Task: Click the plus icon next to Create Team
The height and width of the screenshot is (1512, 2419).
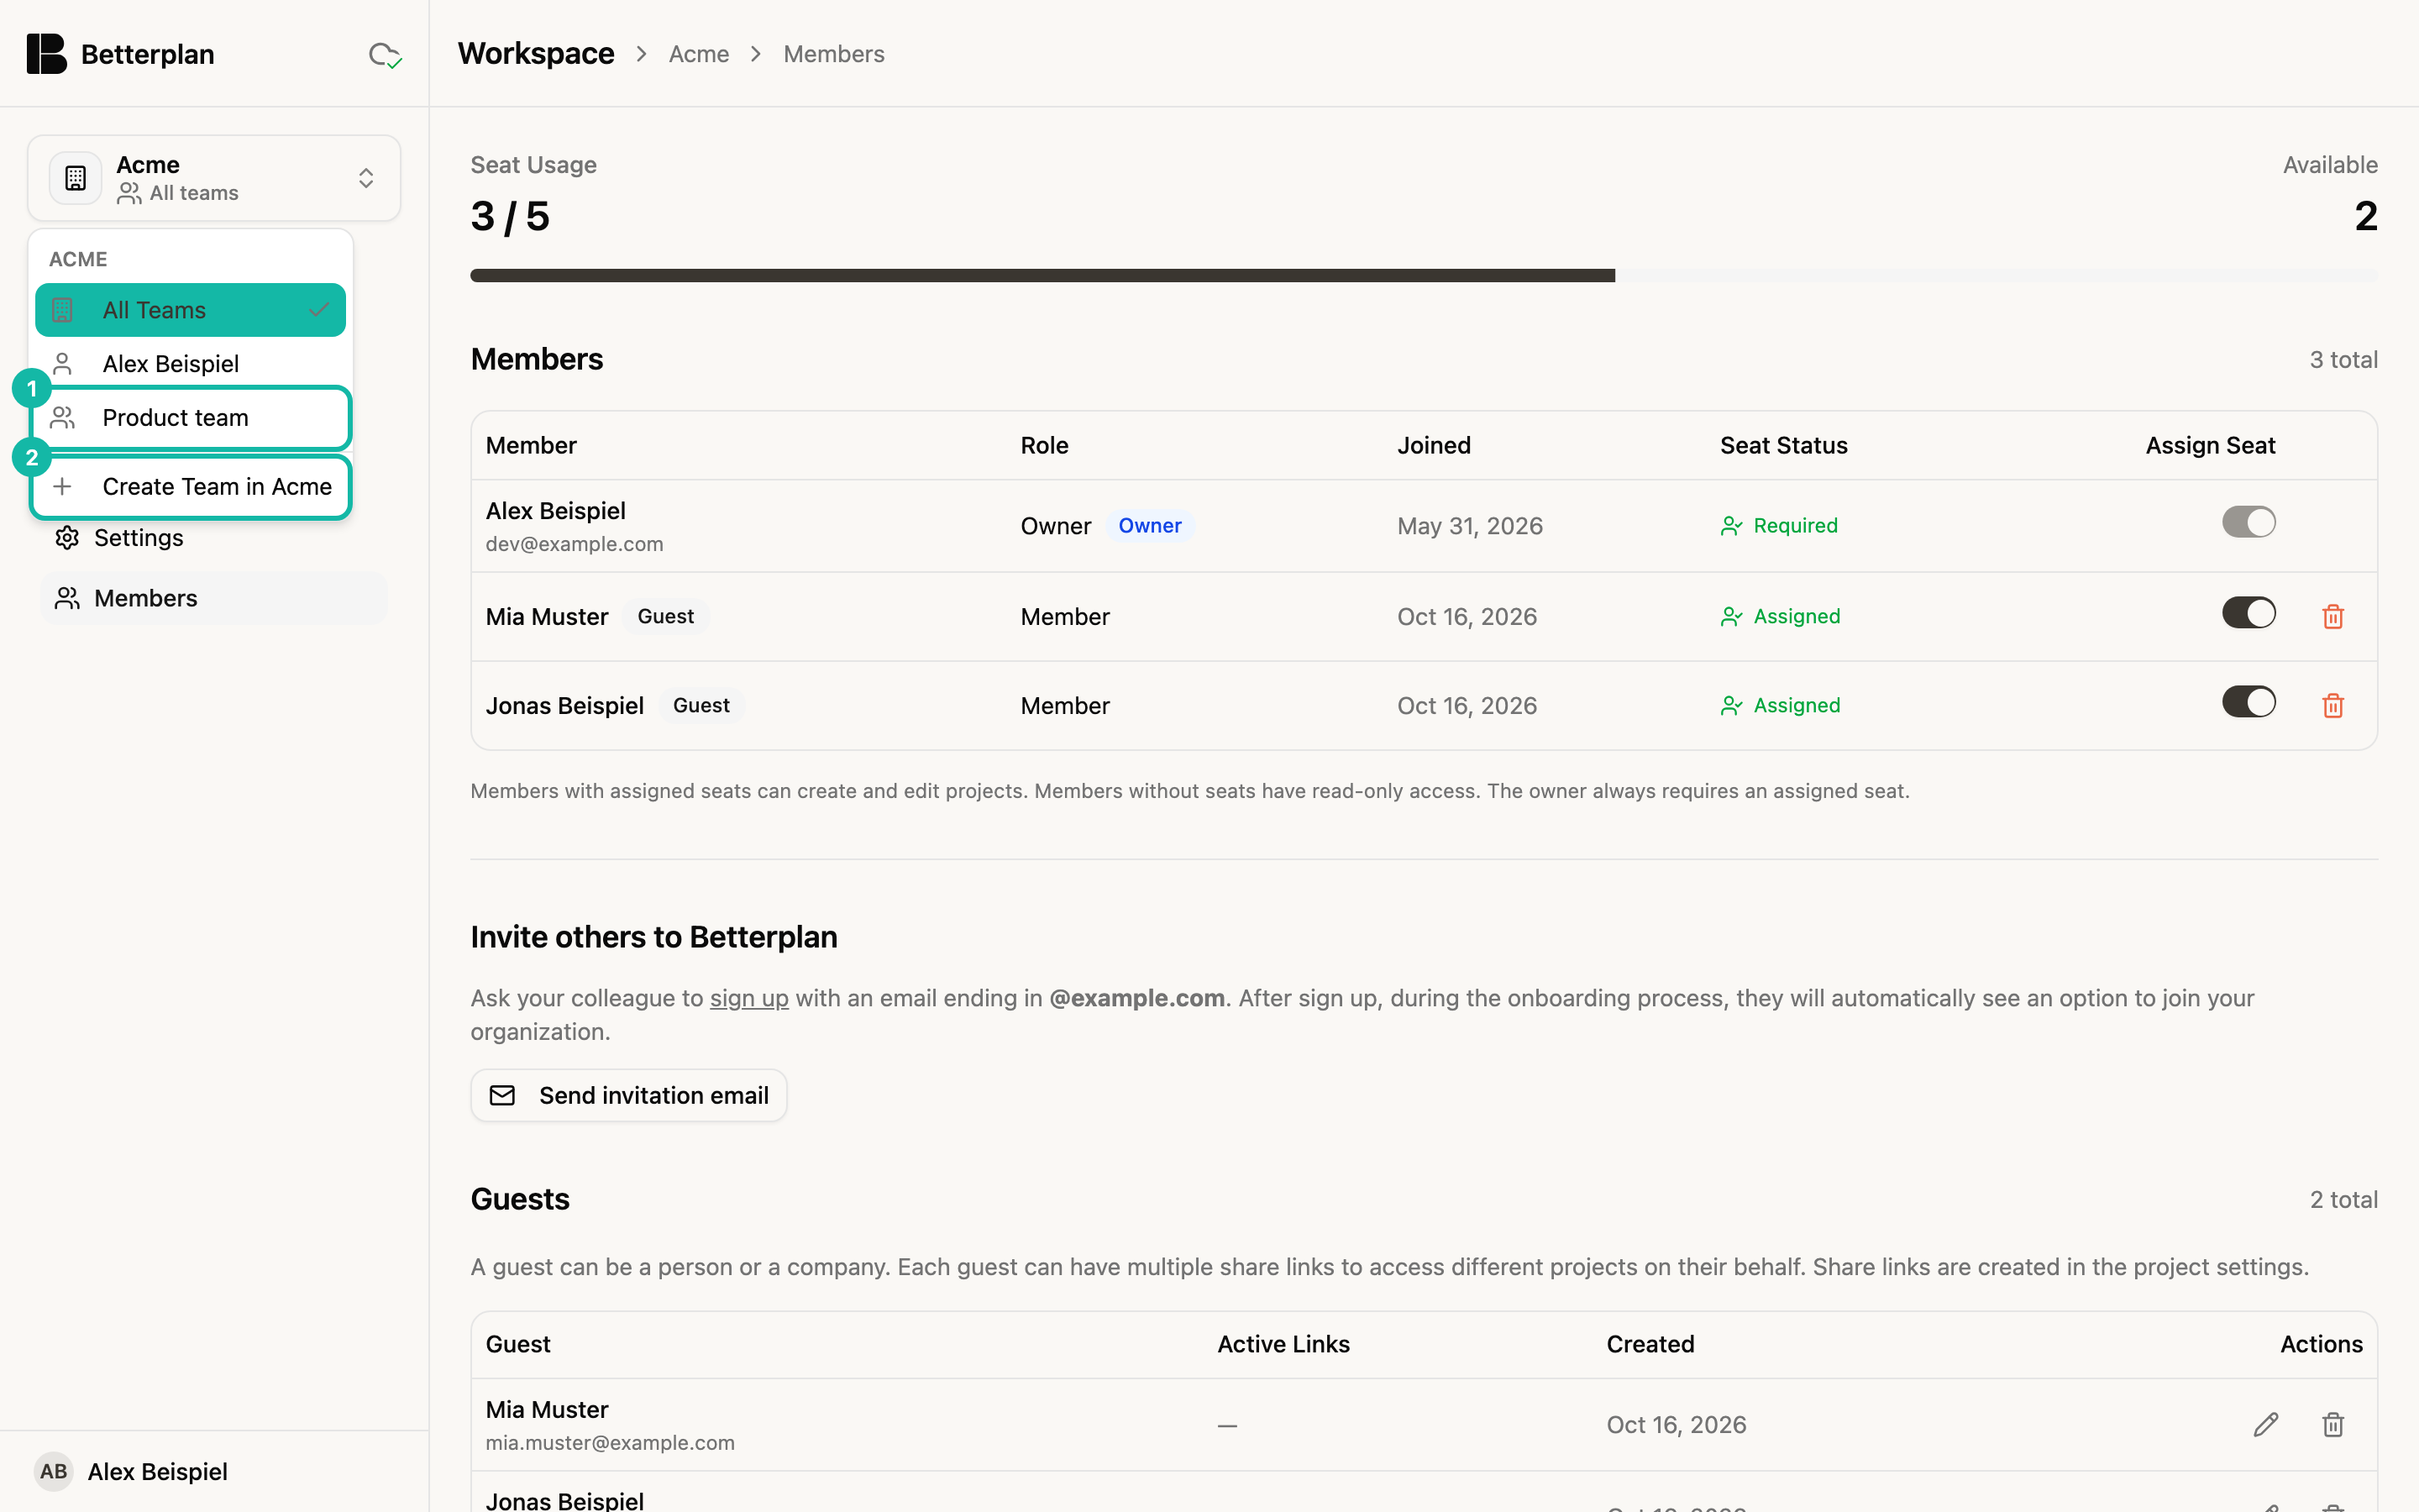Action: pos(62,486)
